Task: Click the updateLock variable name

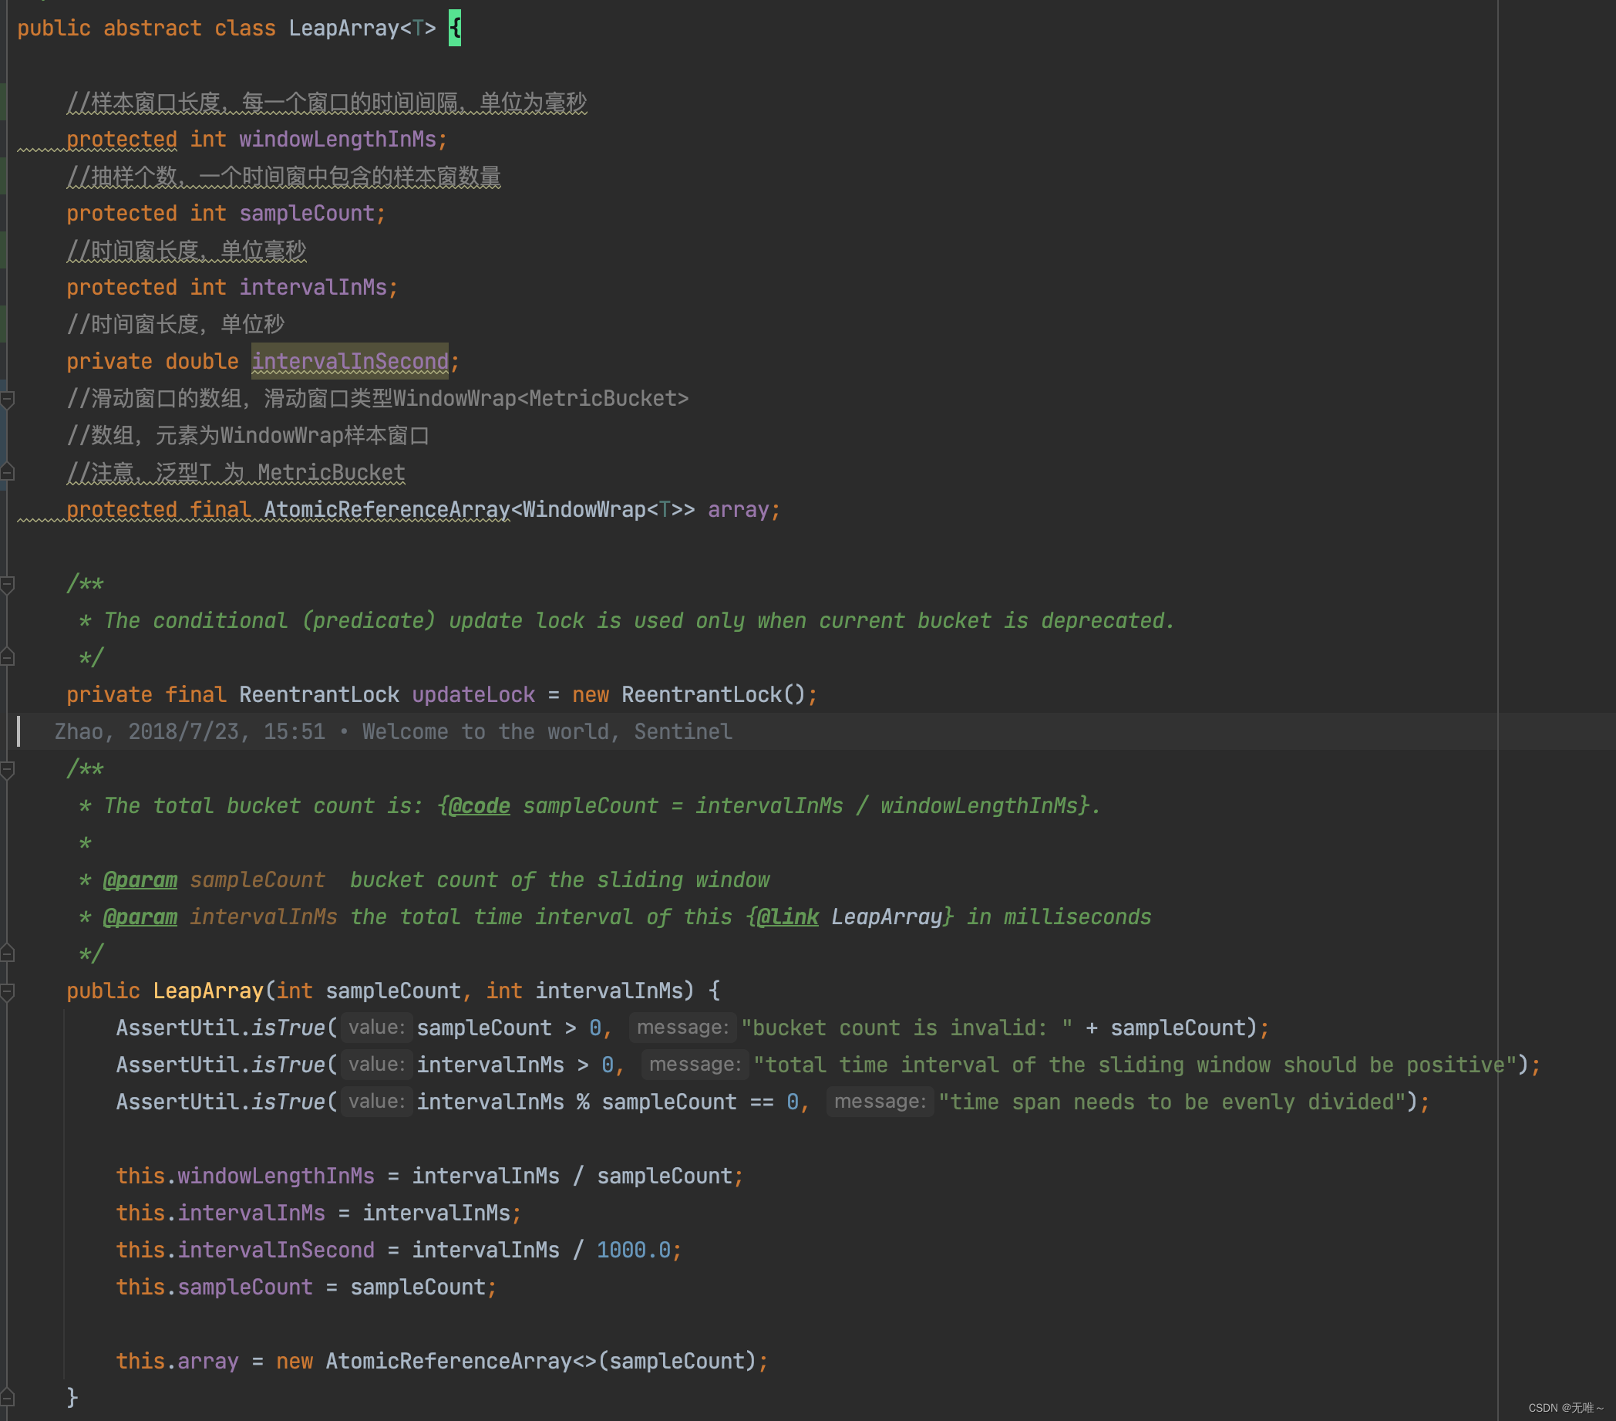Action: click(x=473, y=694)
